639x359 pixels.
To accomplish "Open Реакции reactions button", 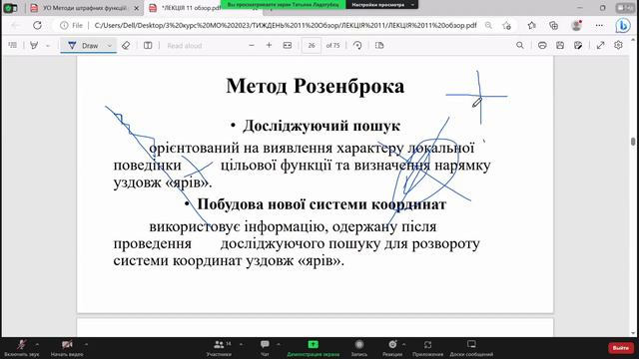I will click(x=392, y=348).
